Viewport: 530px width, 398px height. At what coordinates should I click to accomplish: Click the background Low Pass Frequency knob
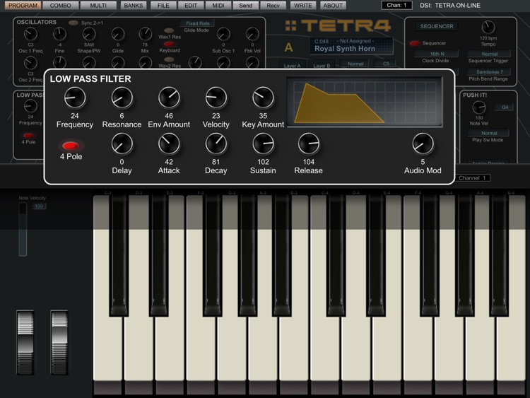click(30, 106)
